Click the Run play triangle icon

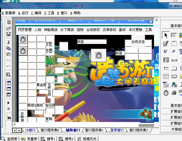click(x=8, y=103)
